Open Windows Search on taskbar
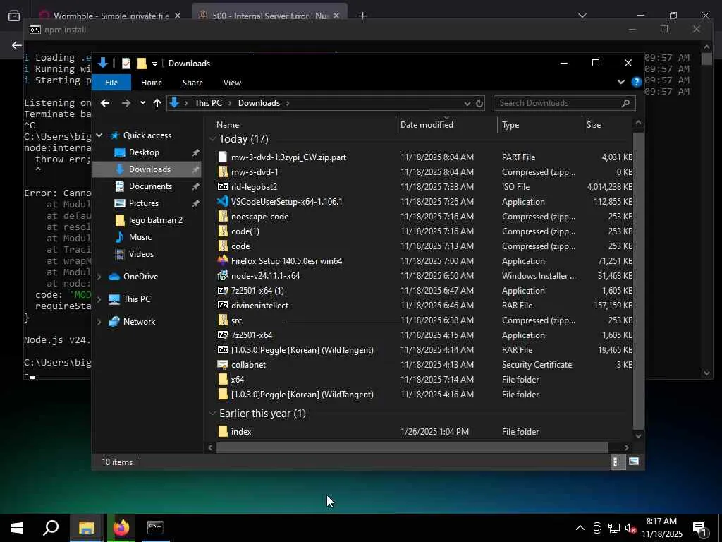Screen dimensions: 722x542 (51, 528)
